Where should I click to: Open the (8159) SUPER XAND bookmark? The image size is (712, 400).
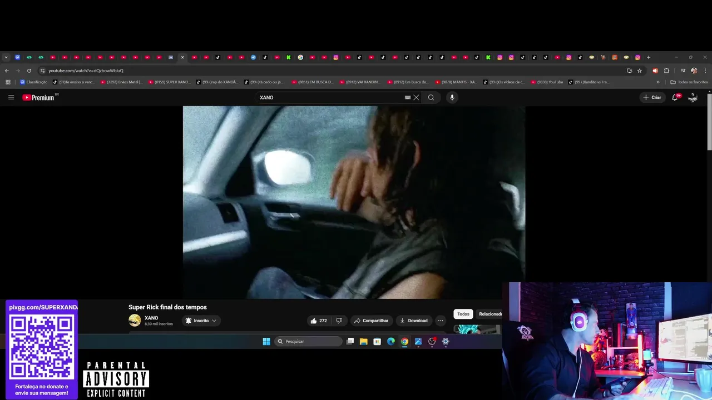pyautogui.click(x=170, y=82)
